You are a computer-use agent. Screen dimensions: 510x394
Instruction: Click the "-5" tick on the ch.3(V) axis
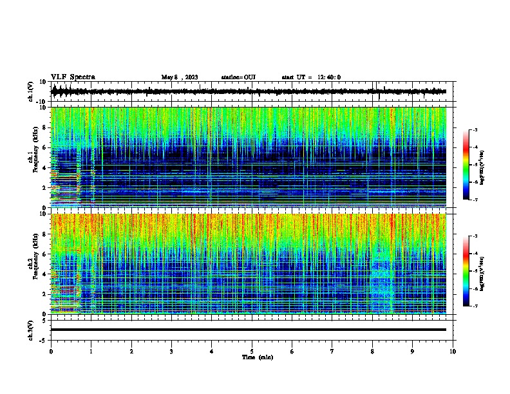pyautogui.click(x=43, y=341)
